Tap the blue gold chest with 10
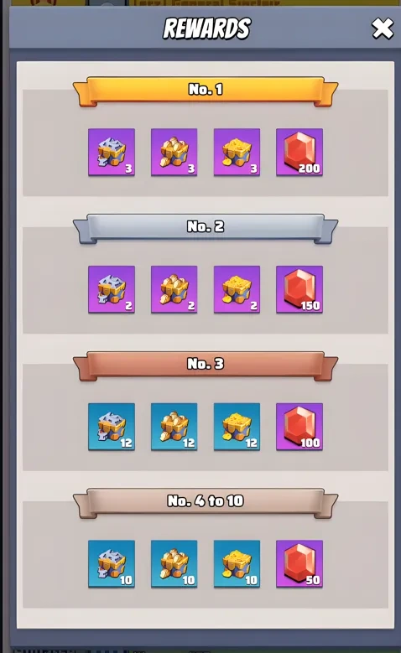The height and width of the screenshot is (653, 401). (x=237, y=564)
